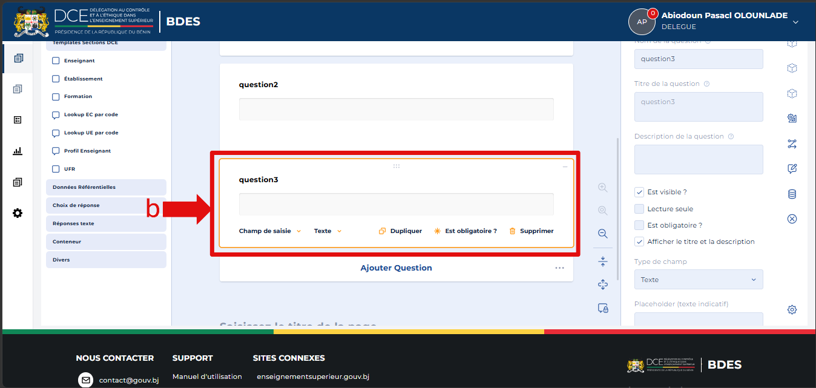Image resolution: width=816 pixels, height=388 pixels.
Task: Expand 'Choix de réponse' toolbox category
Action: tap(106, 205)
